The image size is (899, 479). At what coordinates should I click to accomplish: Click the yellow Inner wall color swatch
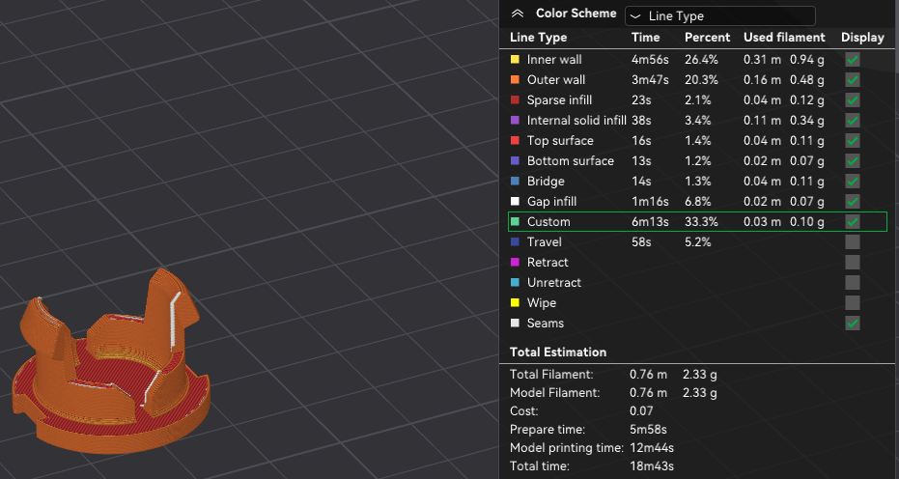[515, 59]
